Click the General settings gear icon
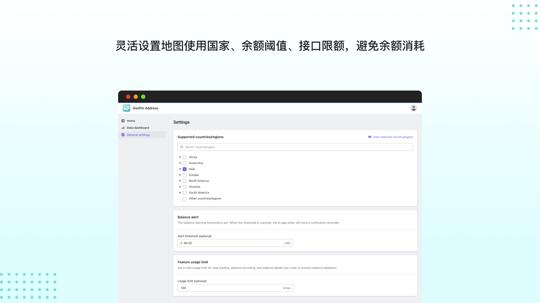Screen dimensions: 540x303 123,135
